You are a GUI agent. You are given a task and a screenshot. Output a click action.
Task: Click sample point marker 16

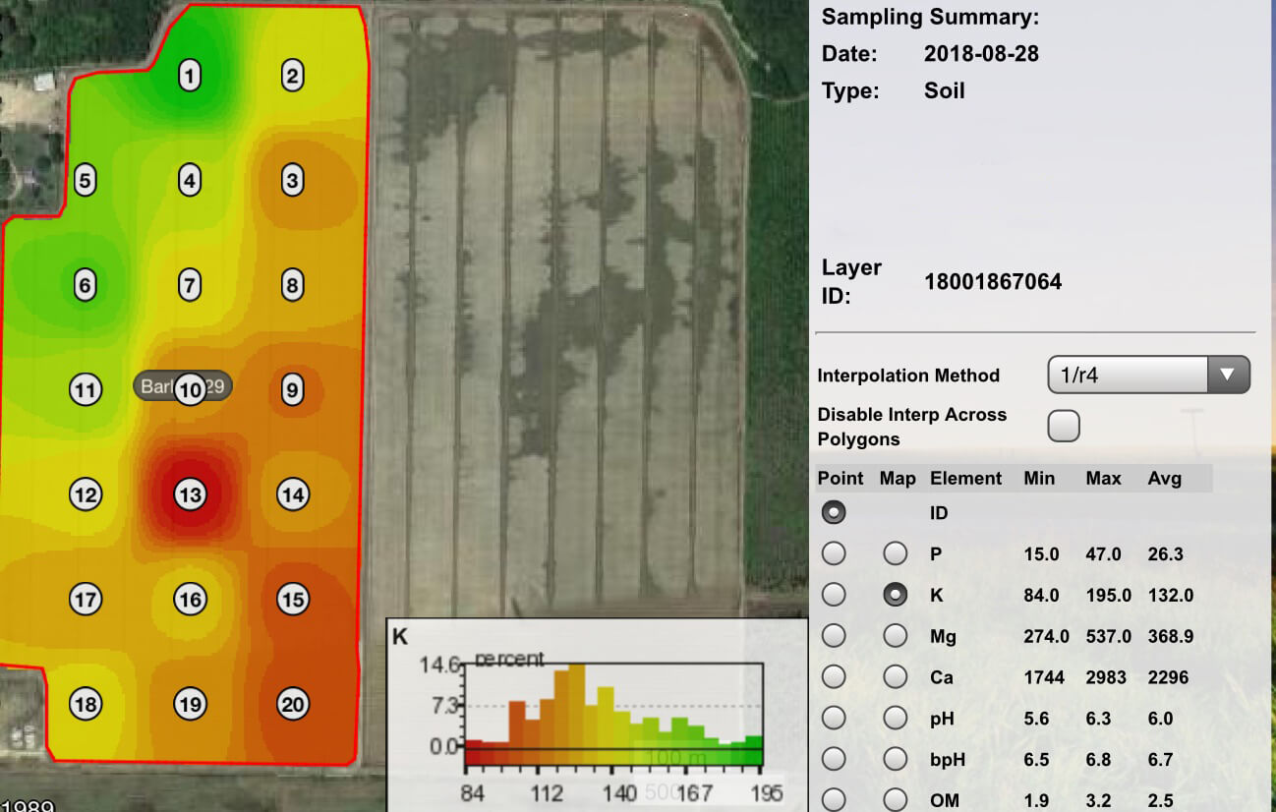190,600
